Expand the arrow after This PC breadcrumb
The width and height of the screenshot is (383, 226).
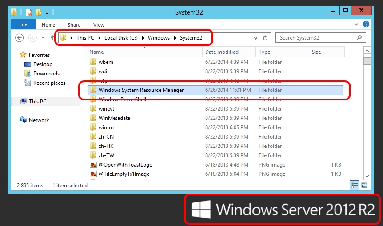click(x=100, y=38)
